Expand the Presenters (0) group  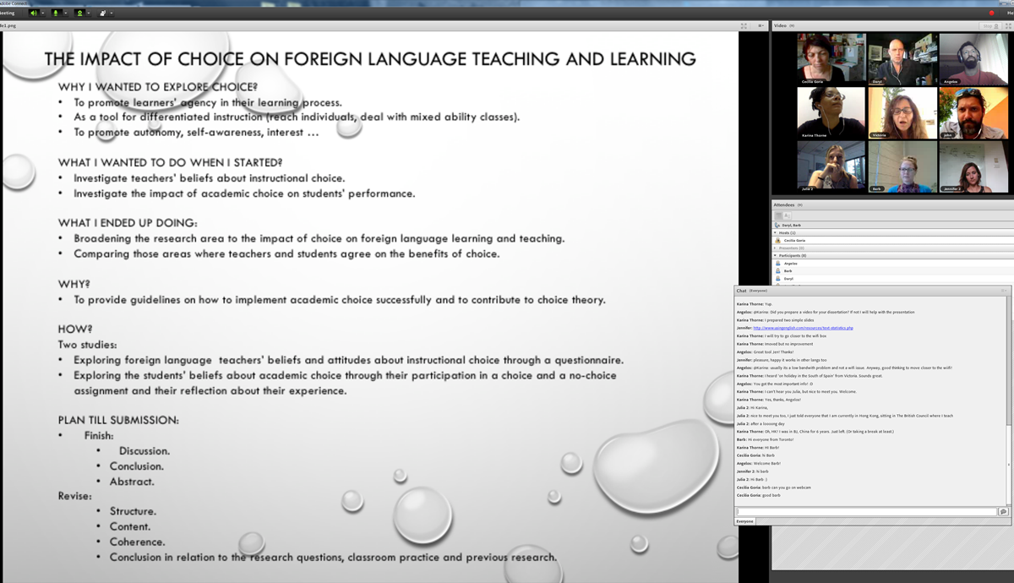[775, 248]
